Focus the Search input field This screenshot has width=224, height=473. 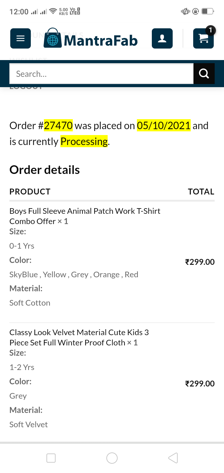(x=101, y=74)
